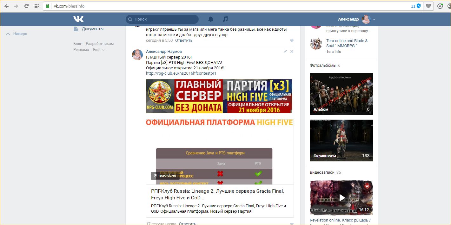Image resolution: width=451 pixels, height=225 pixels.
Task: Delete Александр Наумов's post with X icon
Action: [x=292, y=51]
